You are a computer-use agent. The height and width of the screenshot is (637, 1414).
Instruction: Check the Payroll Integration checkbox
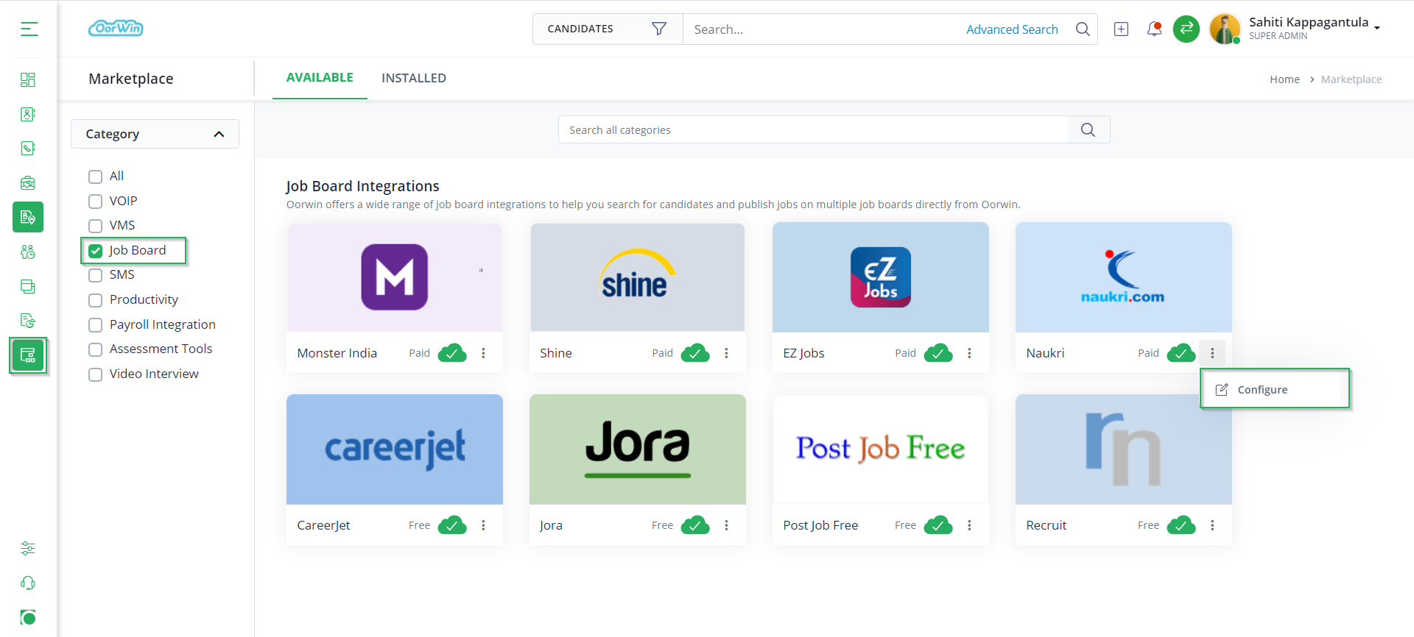pyautogui.click(x=95, y=325)
